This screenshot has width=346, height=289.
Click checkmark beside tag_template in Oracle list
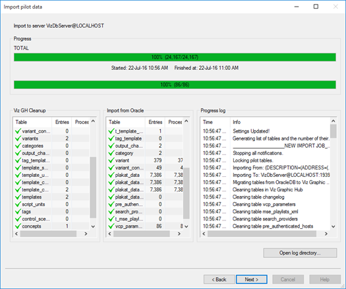111,139
